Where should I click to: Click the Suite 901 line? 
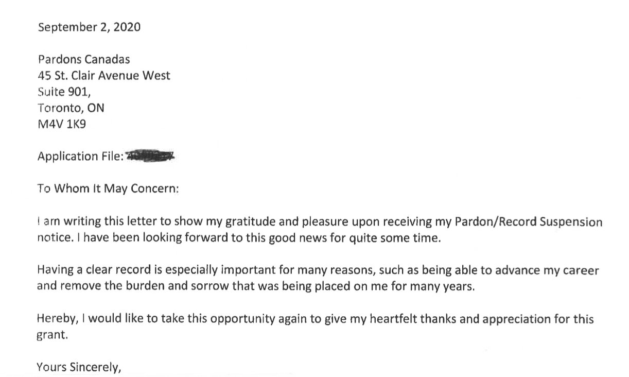pyautogui.click(x=67, y=92)
